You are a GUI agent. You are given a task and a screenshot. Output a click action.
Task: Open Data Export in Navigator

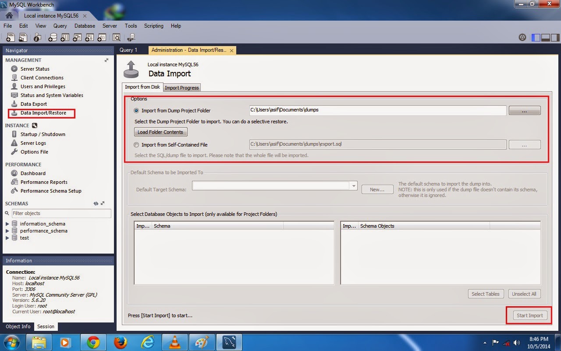[x=33, y=104]
